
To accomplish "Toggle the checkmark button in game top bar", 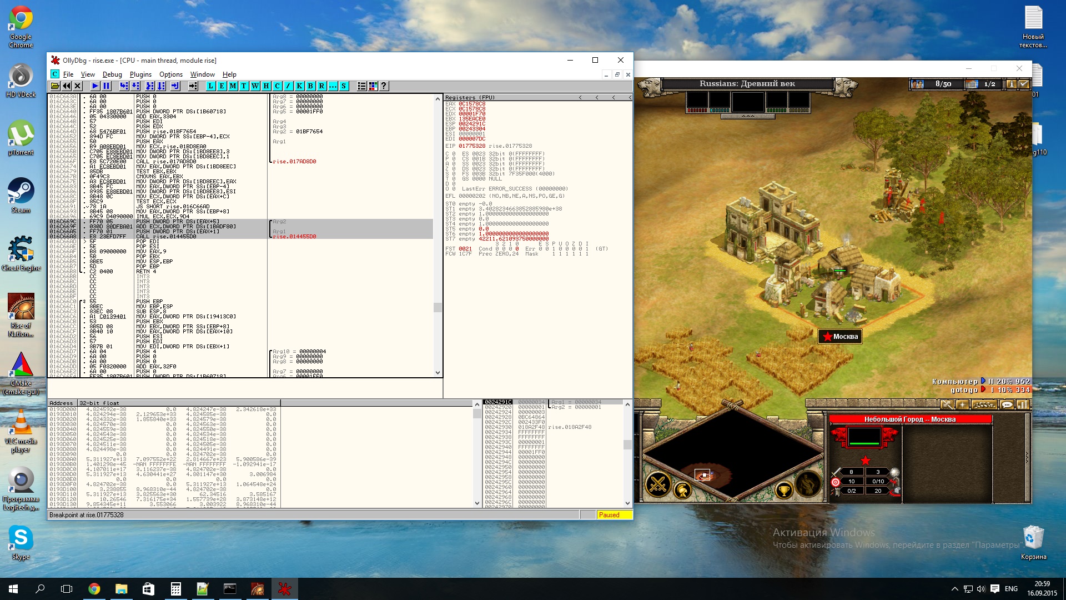I will coord(1024,84).
